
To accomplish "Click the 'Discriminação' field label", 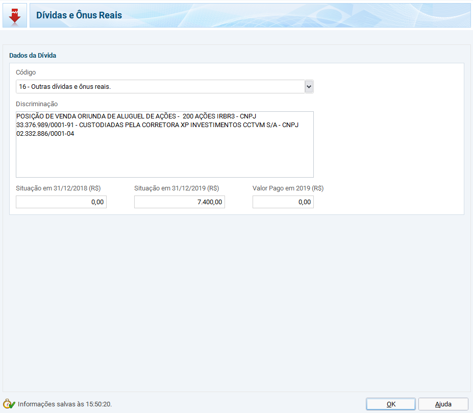I will click(x=37, y=104).
